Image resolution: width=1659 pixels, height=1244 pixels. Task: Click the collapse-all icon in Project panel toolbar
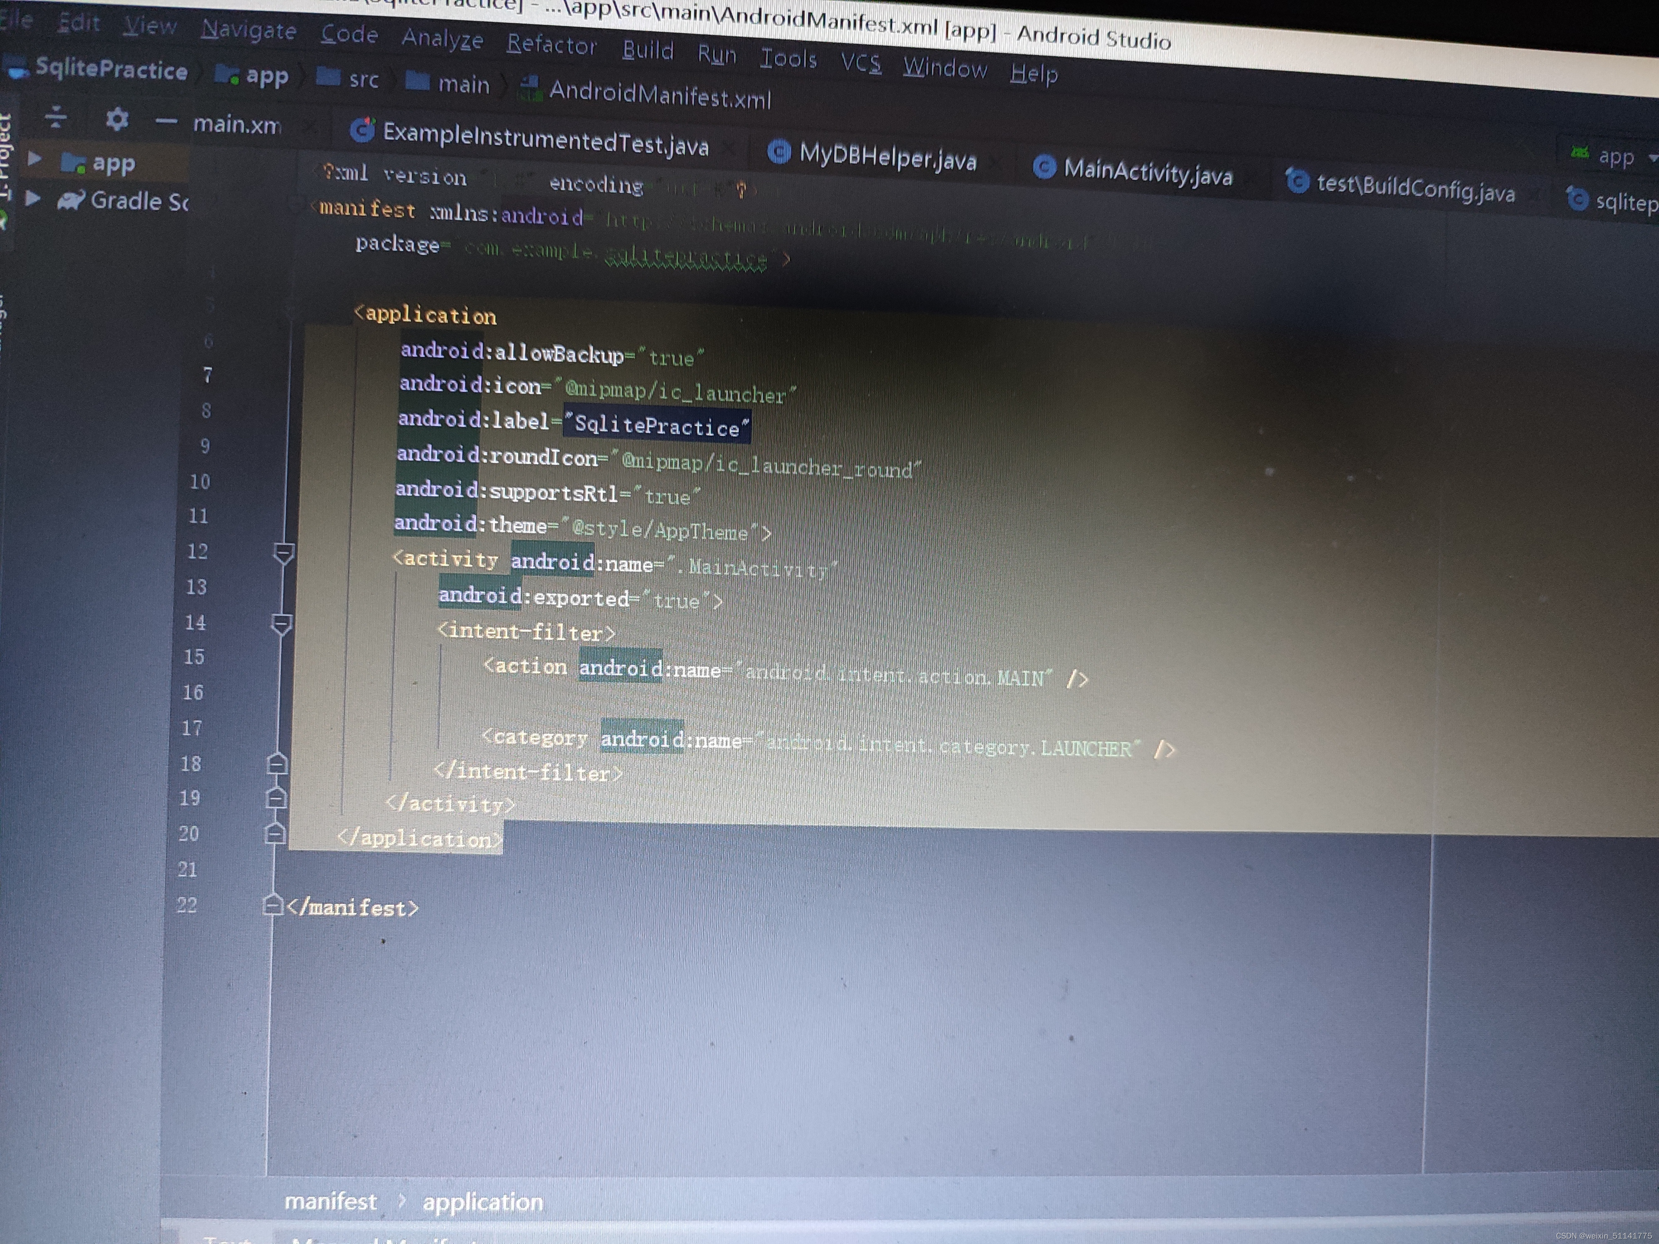pyautogui.click(x=56, y=118)
